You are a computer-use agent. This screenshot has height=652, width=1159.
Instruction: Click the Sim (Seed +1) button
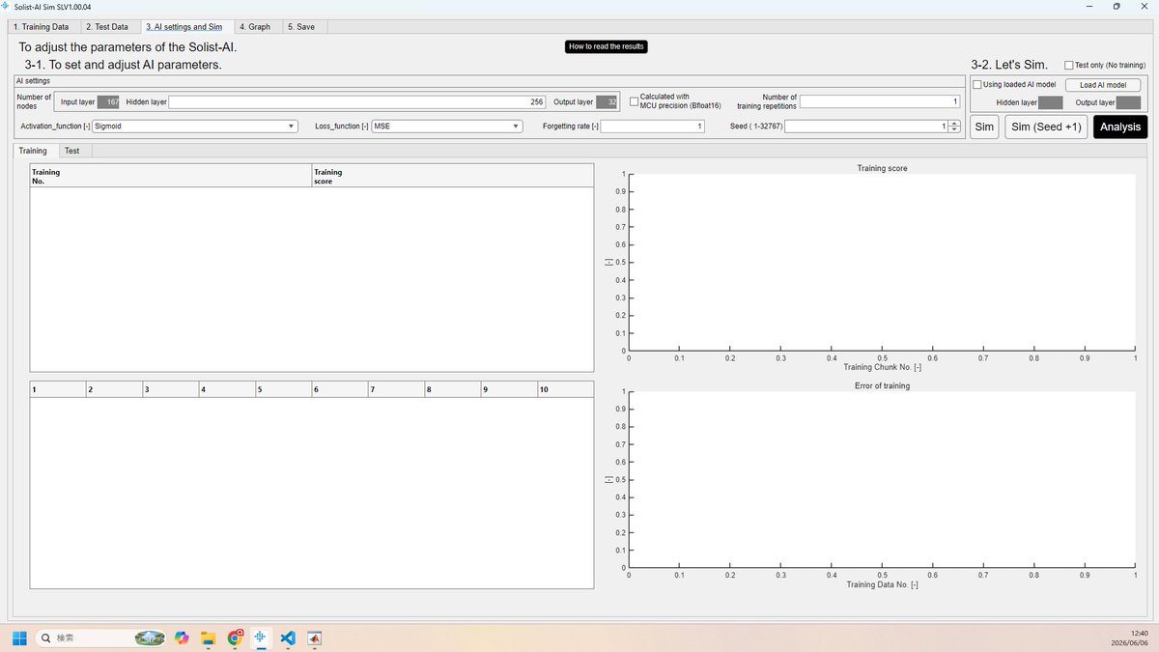[1046, 127]
